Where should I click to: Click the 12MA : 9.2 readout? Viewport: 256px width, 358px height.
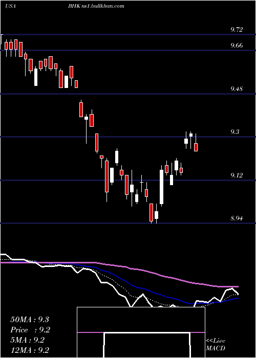30,350
